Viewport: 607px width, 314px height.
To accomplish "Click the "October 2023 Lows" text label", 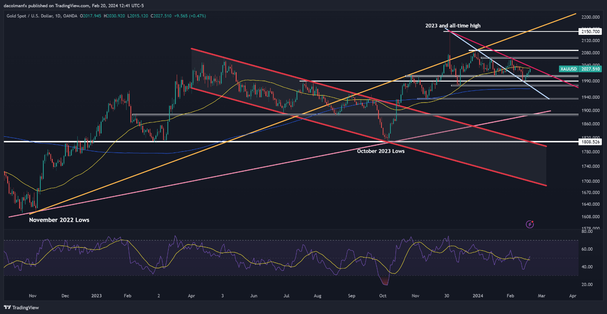I will 381,151.
